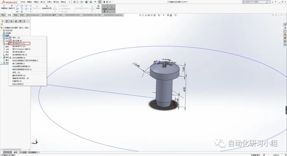Switch to 3D 视图 bottom tab
287x156 pixels.
click(23, 152)
